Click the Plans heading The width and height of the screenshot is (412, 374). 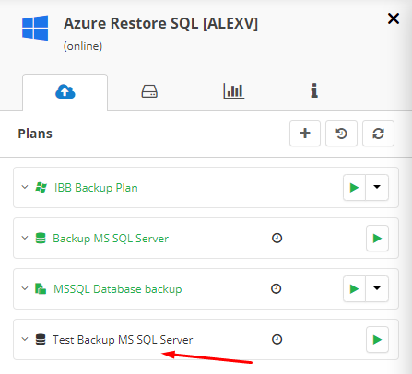pos(35,134)
